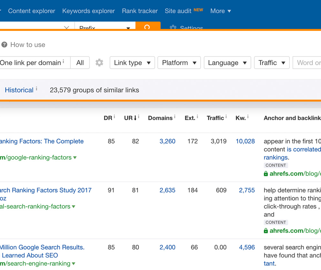This screenshot has width=321, height=270.
Task: Click the info icon next to Ext. column header
Action: pyautogui.click(x=197, y=117)
